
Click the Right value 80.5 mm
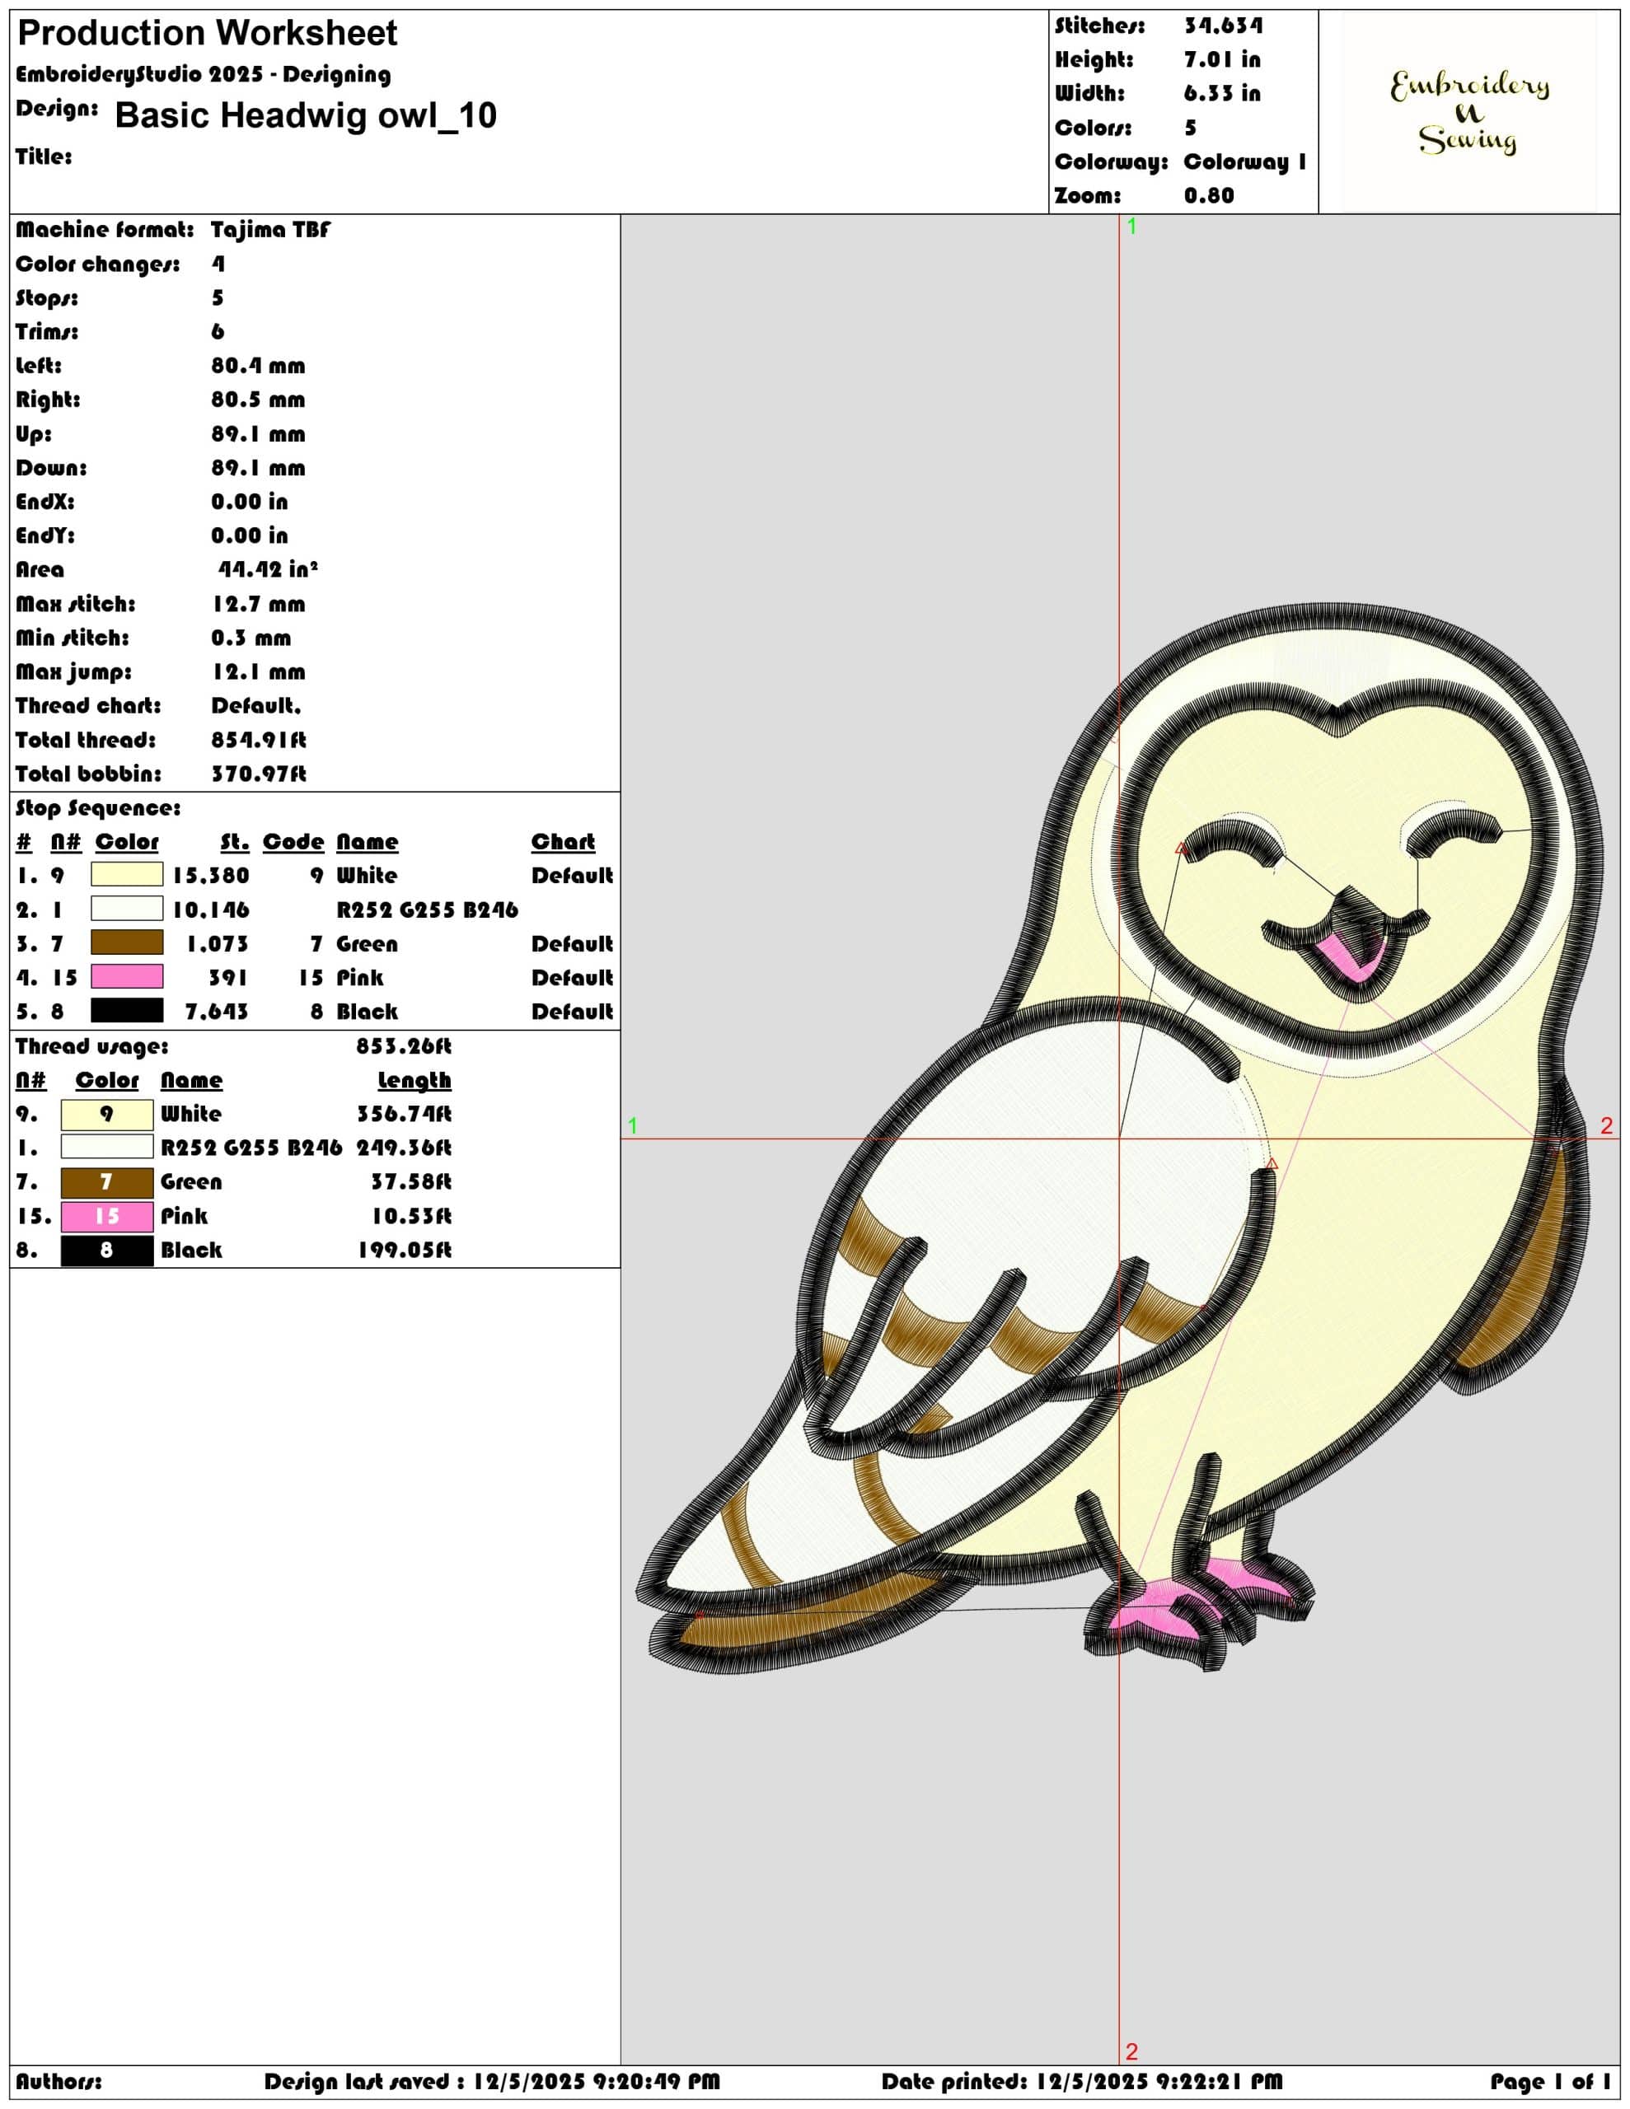click(258, 400)
